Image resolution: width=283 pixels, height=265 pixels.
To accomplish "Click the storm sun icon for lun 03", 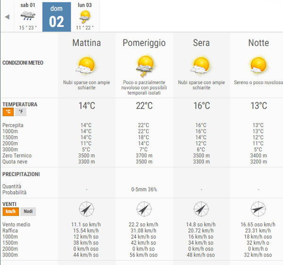I will pos(85,17).
